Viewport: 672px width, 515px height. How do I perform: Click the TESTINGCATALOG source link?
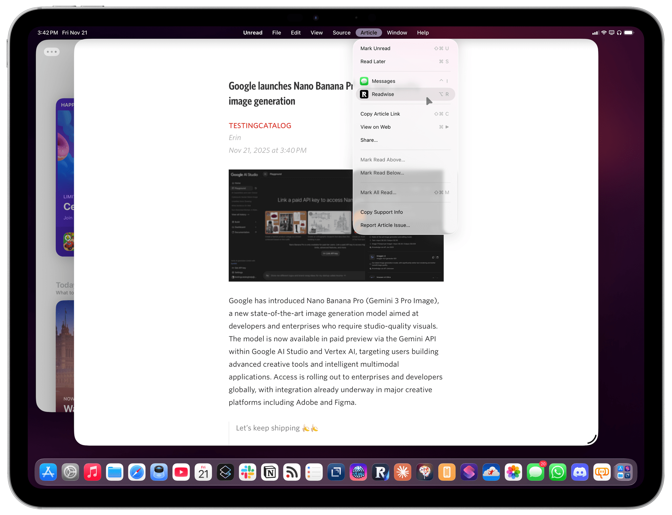260,126
